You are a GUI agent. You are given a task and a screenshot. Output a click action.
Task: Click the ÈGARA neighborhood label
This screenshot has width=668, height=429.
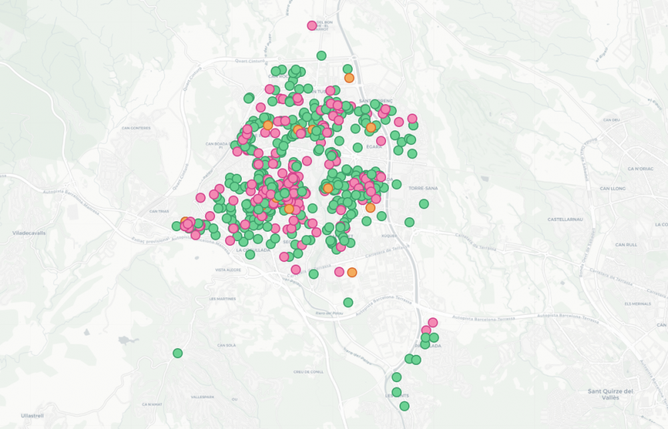pyautogui.click(x=374, y=146)
